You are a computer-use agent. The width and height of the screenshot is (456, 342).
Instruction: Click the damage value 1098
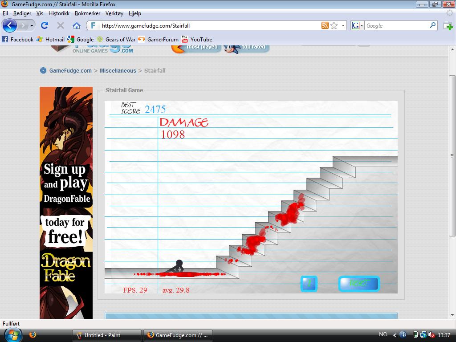(173, 134)
